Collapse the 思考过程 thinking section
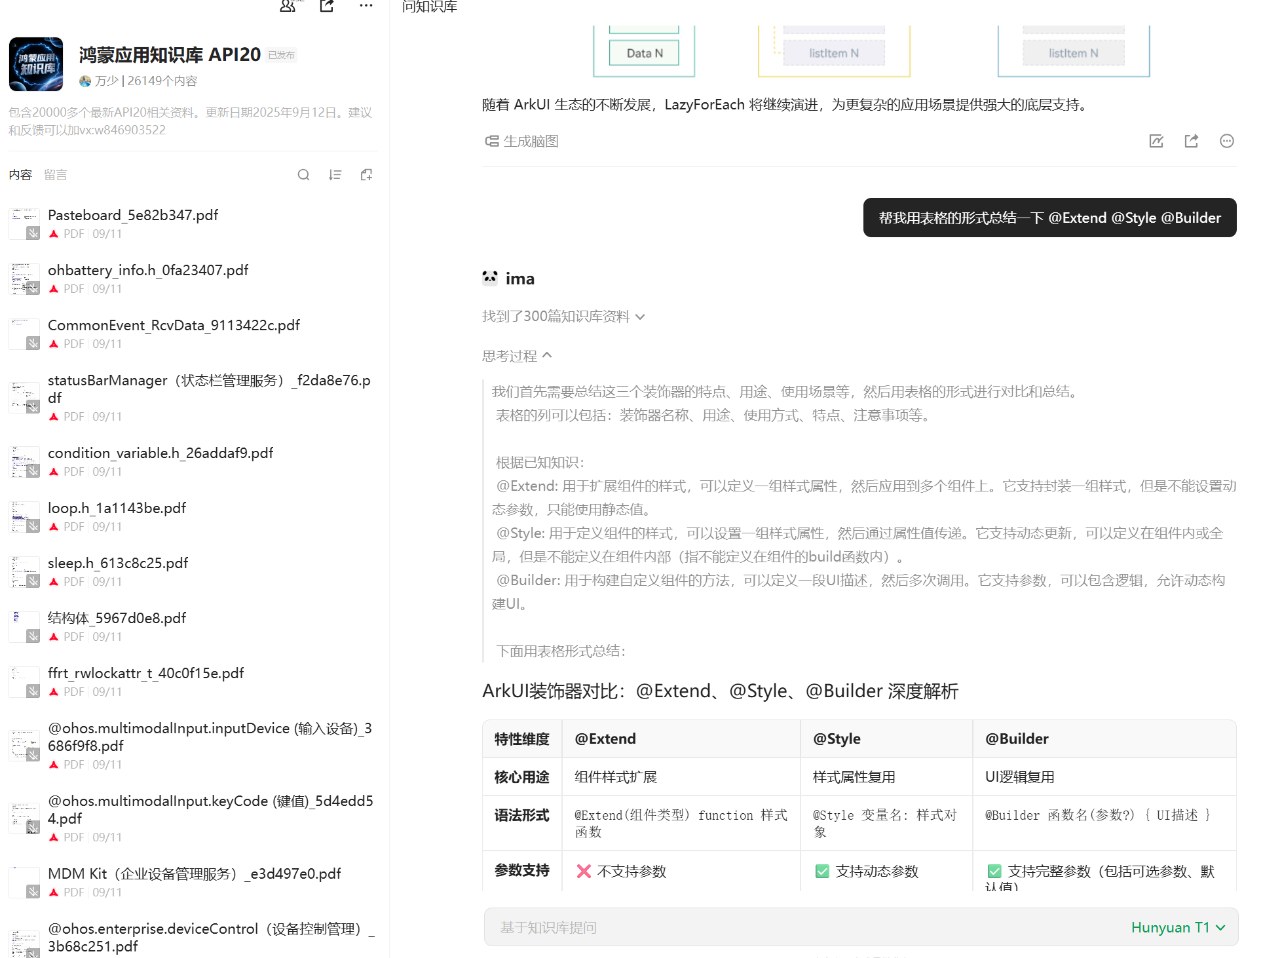 point(517,356)
